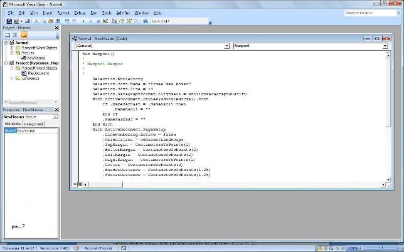Open the Tools menu
The image size is (404, 252).
coord(107,13)
